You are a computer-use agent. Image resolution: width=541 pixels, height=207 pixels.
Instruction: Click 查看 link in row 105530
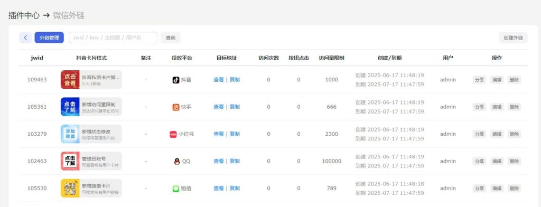point(219,189)
